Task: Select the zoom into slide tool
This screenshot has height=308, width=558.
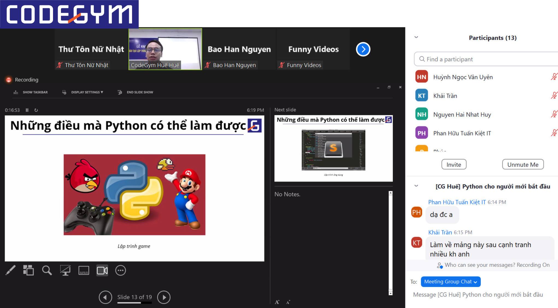Action: (47, 270)
